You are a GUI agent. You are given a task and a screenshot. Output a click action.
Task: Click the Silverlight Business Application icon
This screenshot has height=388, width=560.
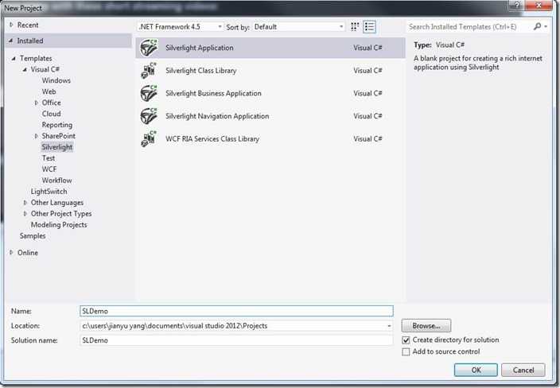click(149, 94)
